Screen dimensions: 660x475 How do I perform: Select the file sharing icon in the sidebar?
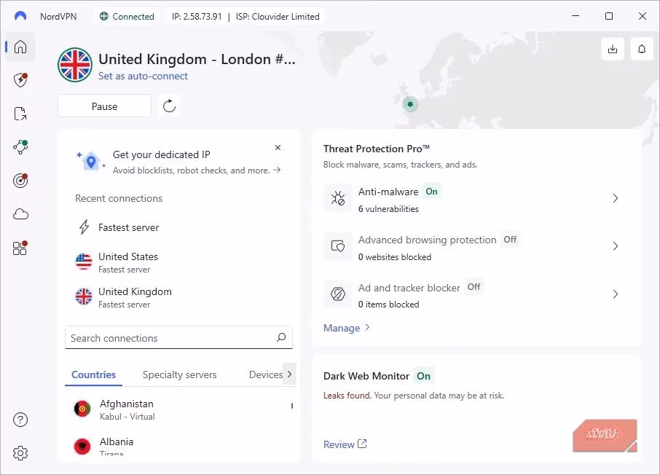pyautogui.click(x=20, y=113)
